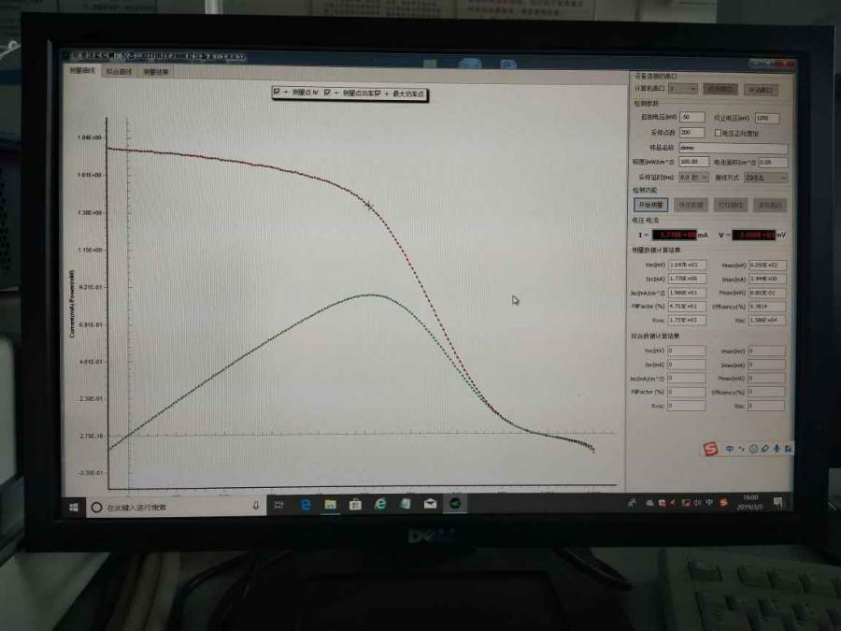Open the 计算机端口 port dropdown

[x=683, y=88]
